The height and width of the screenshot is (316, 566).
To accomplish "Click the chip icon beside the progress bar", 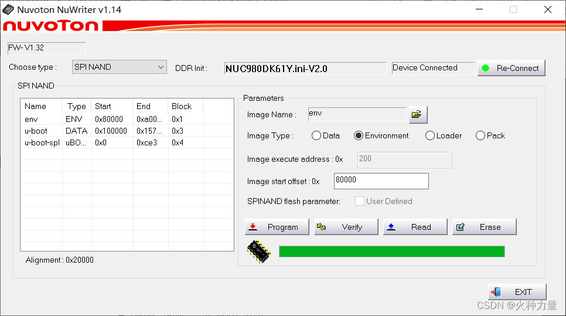I will pyautogui.click(x=258, y=252).
